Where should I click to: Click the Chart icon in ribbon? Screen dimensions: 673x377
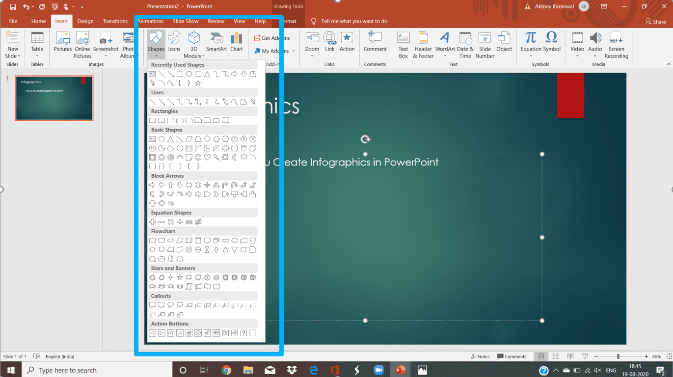[236, 42]
